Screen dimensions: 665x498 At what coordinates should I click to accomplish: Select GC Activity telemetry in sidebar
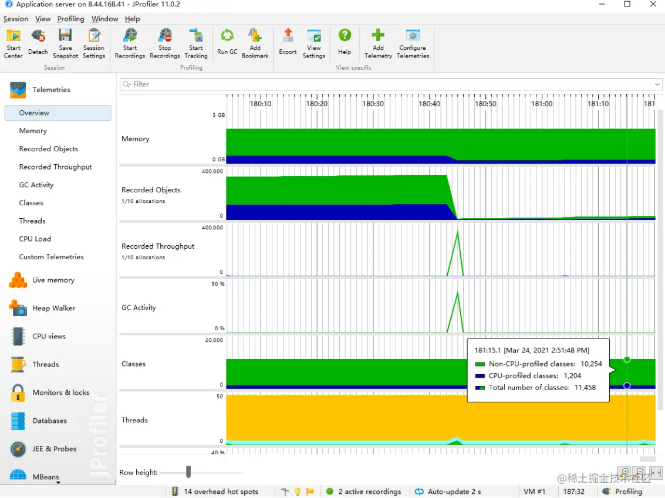(x=36, y=185)
